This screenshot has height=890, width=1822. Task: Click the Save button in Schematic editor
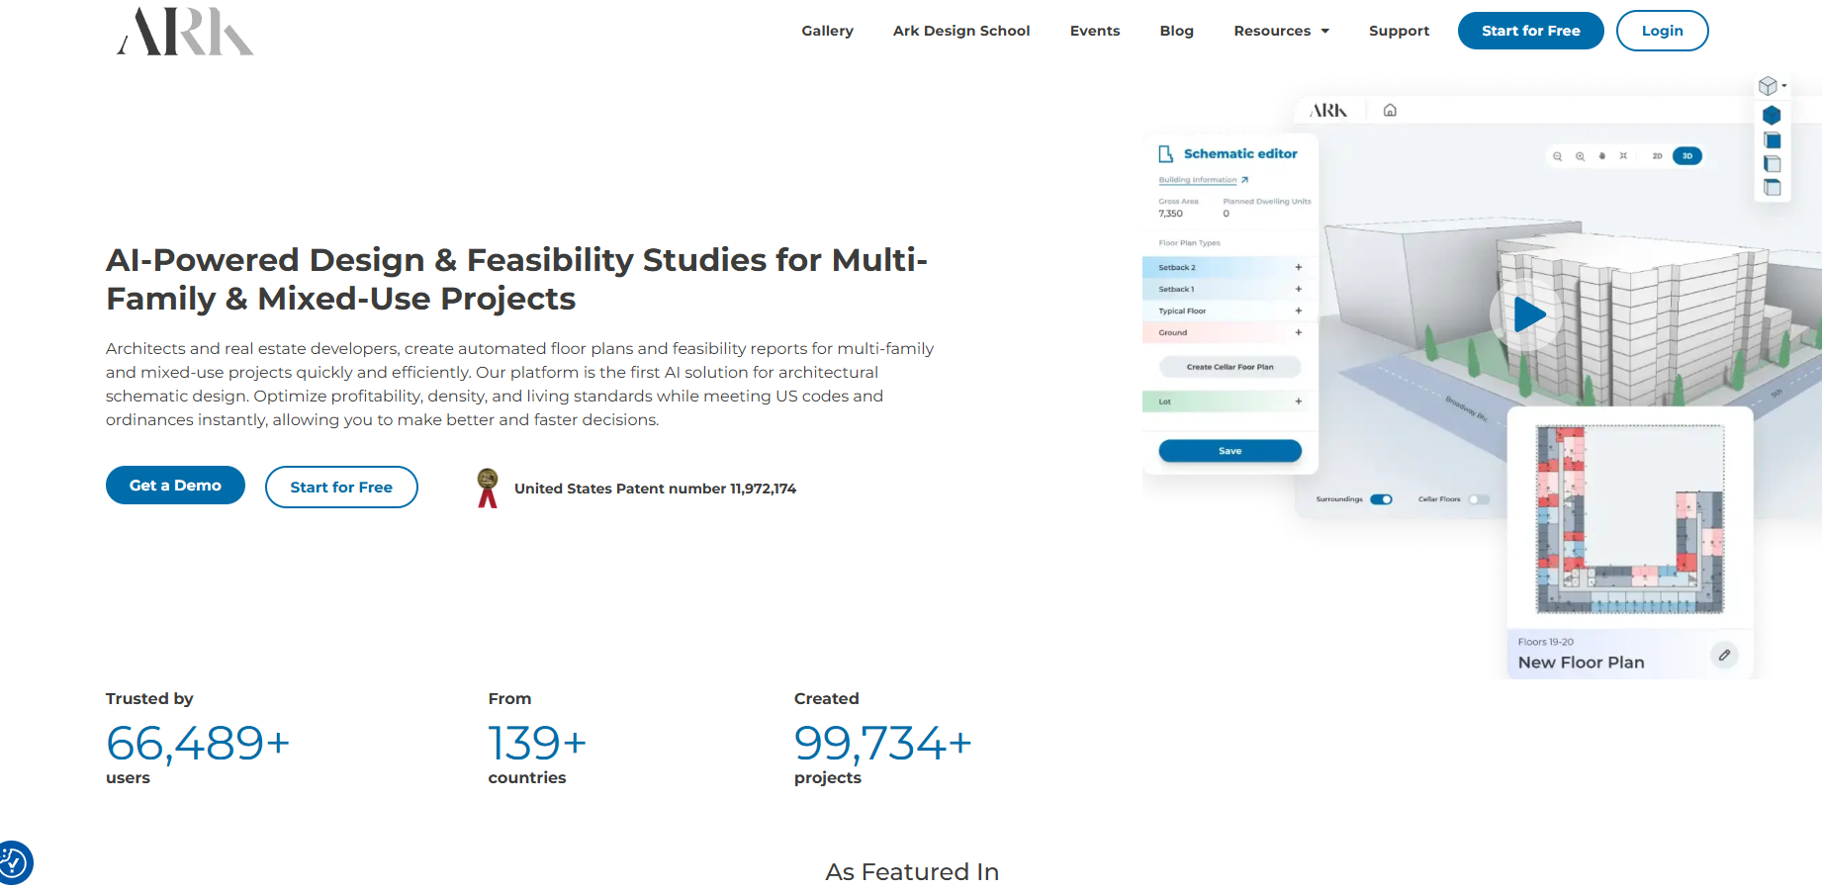click(1230, 451)
